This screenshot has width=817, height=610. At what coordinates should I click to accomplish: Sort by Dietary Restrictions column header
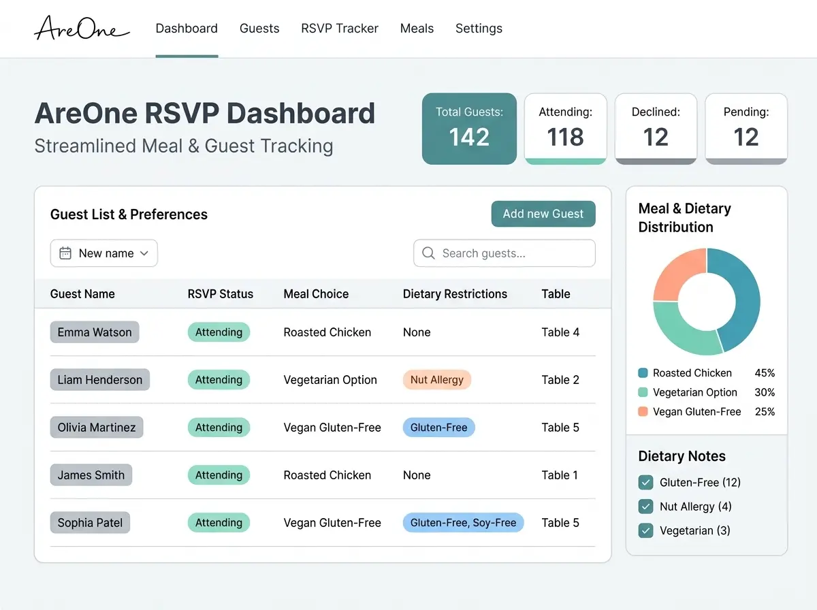(x=455, y=294)
